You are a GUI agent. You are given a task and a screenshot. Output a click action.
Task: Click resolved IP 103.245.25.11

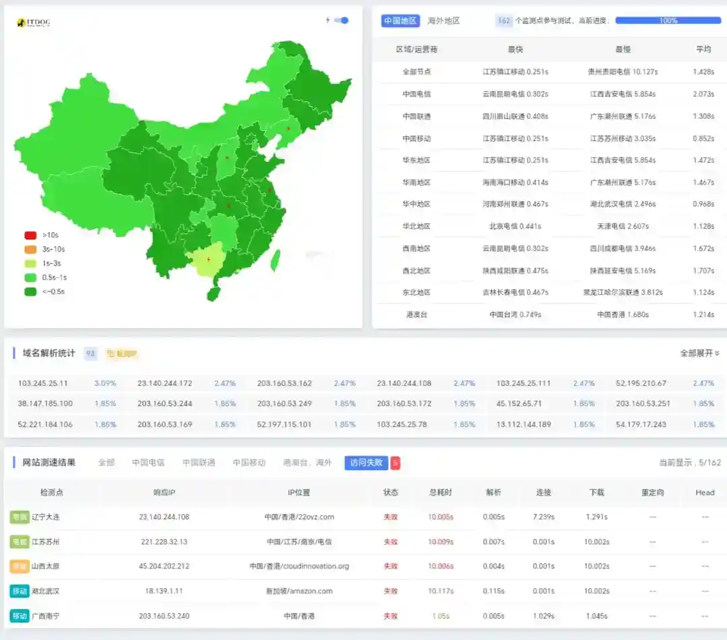coord(43,383)
